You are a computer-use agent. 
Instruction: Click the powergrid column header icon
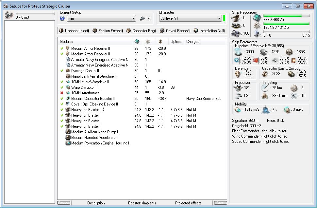148,42
